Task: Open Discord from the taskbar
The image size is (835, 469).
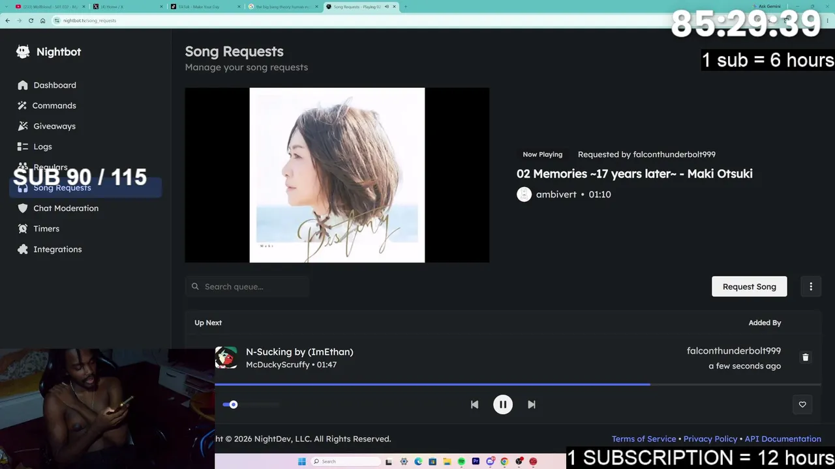Action: point(490,462)
